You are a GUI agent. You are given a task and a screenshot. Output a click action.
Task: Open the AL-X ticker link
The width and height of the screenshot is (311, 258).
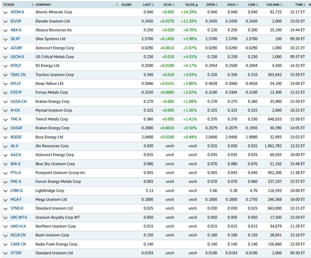[x=14, y=146]
